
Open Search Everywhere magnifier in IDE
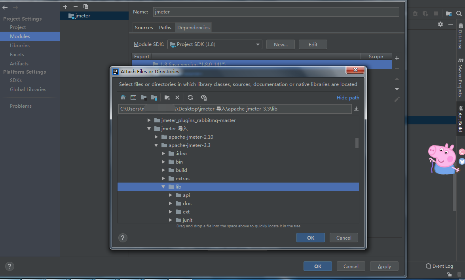tap(459, 13)
